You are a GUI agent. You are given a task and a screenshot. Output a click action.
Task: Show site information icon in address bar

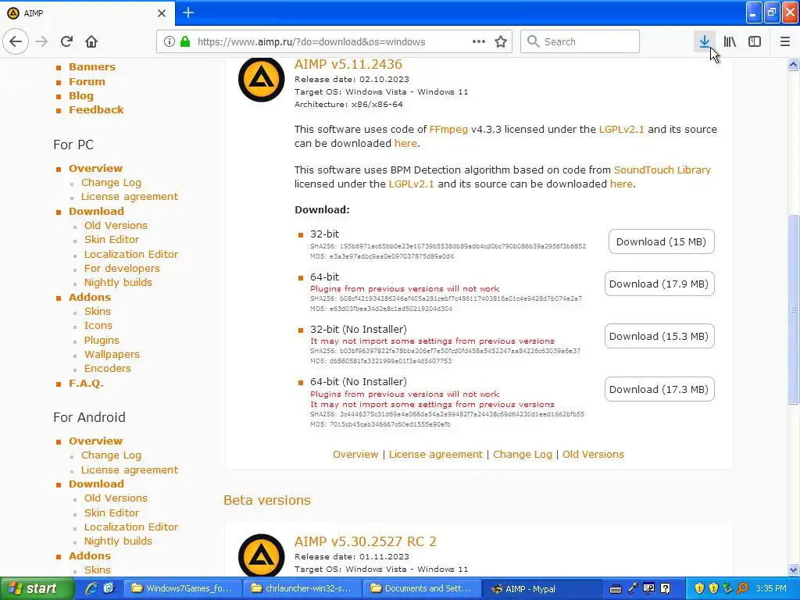click(170, 41)
